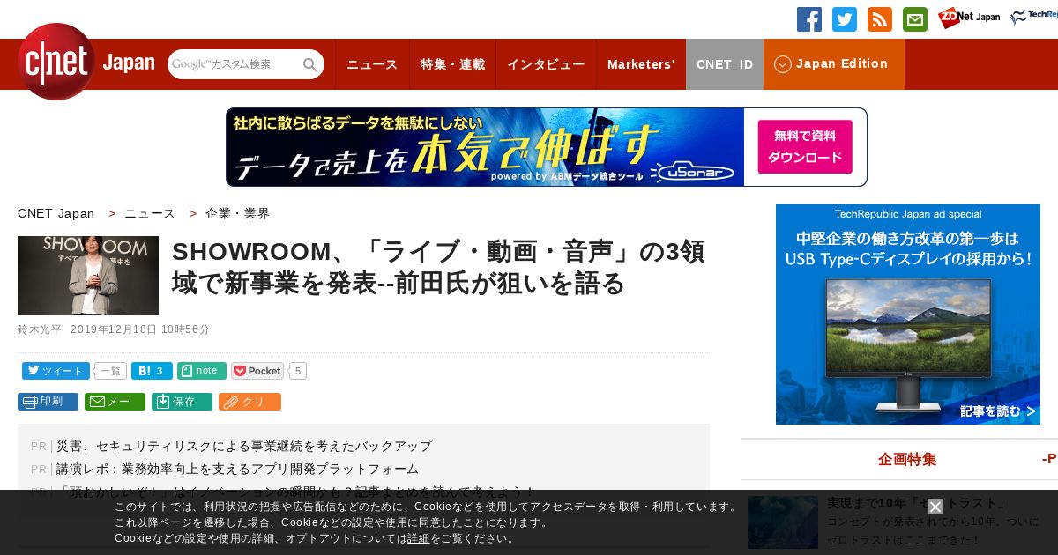
Task: Open the Facebook icon in the header
Action: click(809, 19)
